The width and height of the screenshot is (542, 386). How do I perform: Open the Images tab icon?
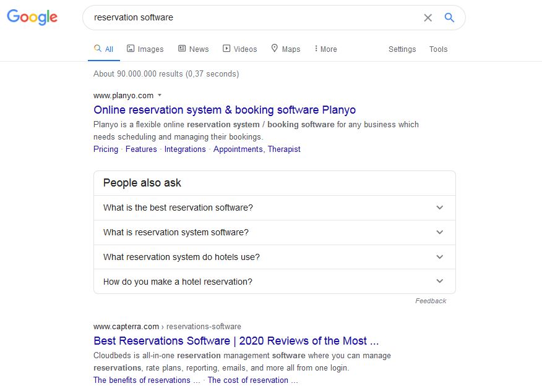(x=131, y=48)
